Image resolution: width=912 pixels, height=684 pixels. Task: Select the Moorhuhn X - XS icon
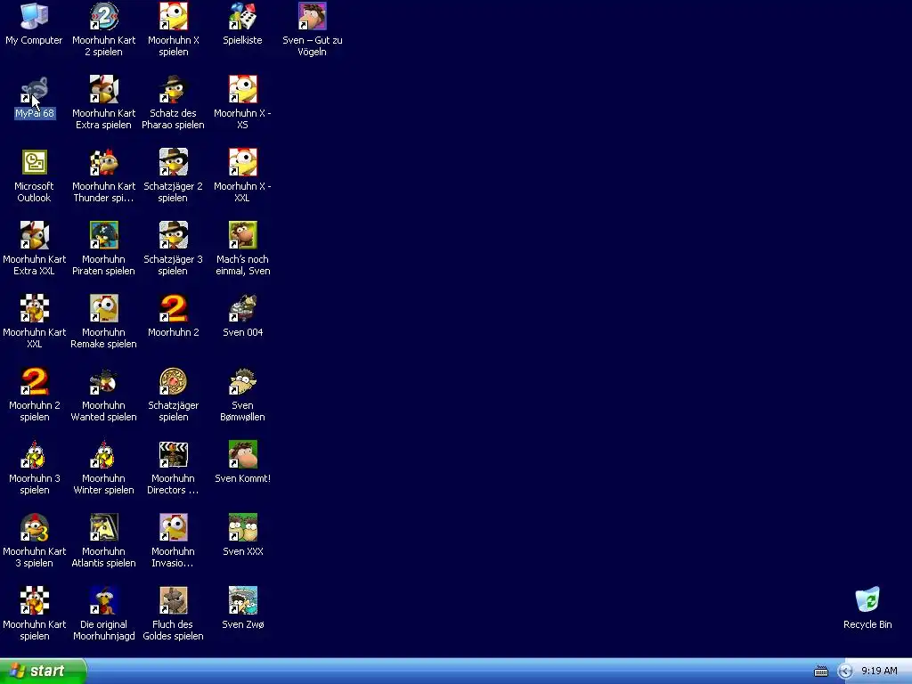click(242, 90)
